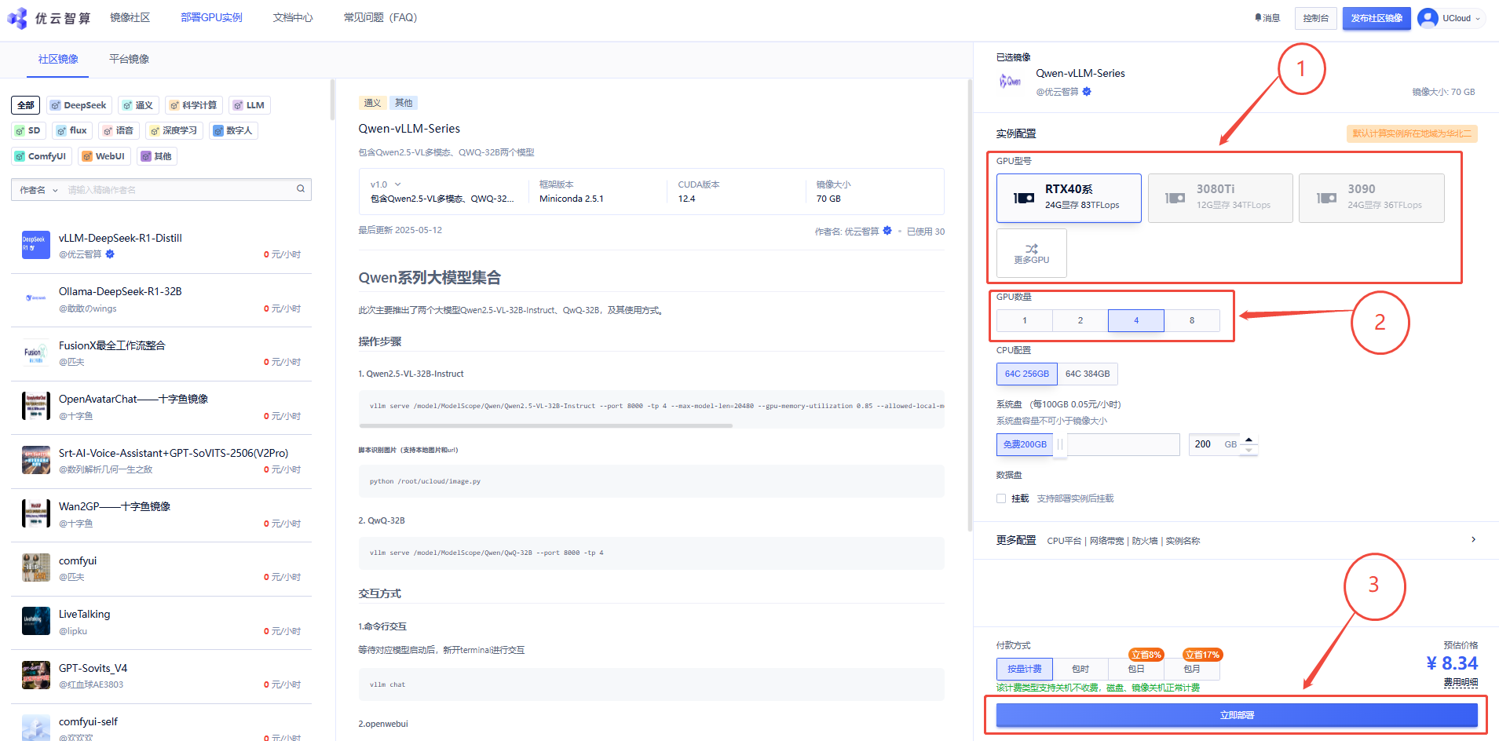Filter images by SD tag
The height and width of the screenshot is (741, 1499).
coord(28,130)
